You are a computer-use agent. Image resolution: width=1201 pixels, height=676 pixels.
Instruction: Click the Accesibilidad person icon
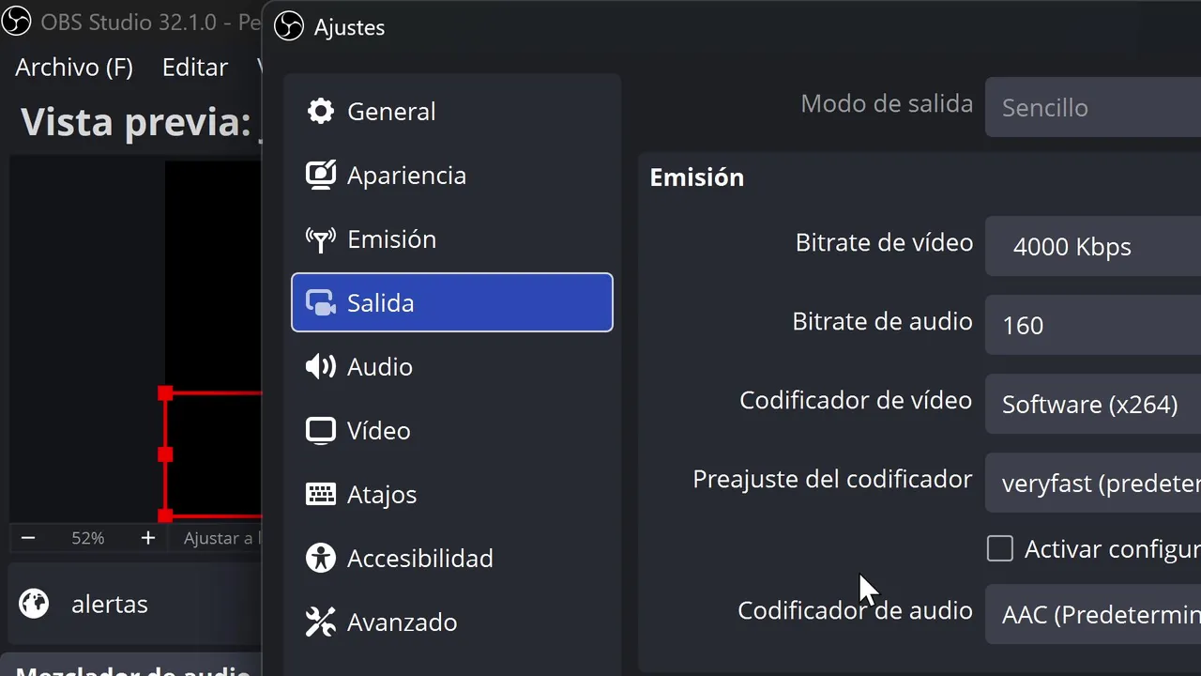click(321, 559)
